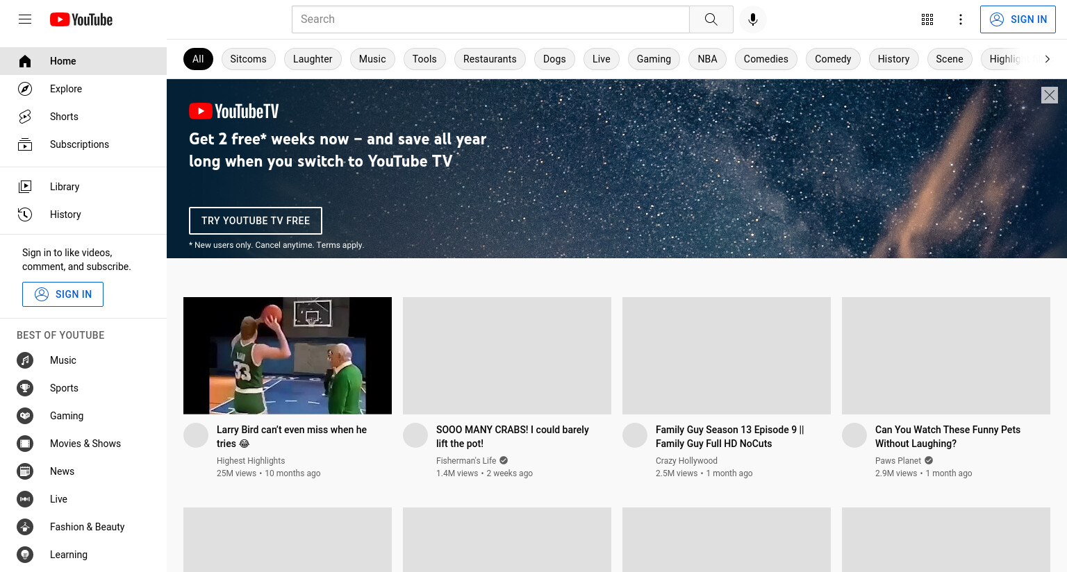Select the Dogs filter chip
Viewport: 1067px width, 572px height.
click(x=554, y=59)
